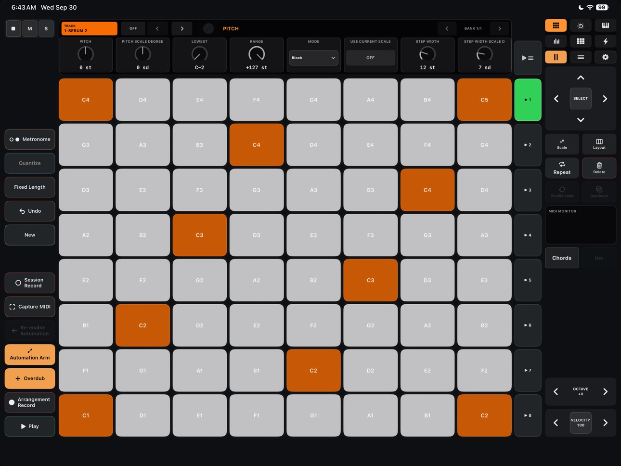This screenshot has width=621, height=466.
Task: Open the piano keyboard view
Action: (x=605, y=26)
